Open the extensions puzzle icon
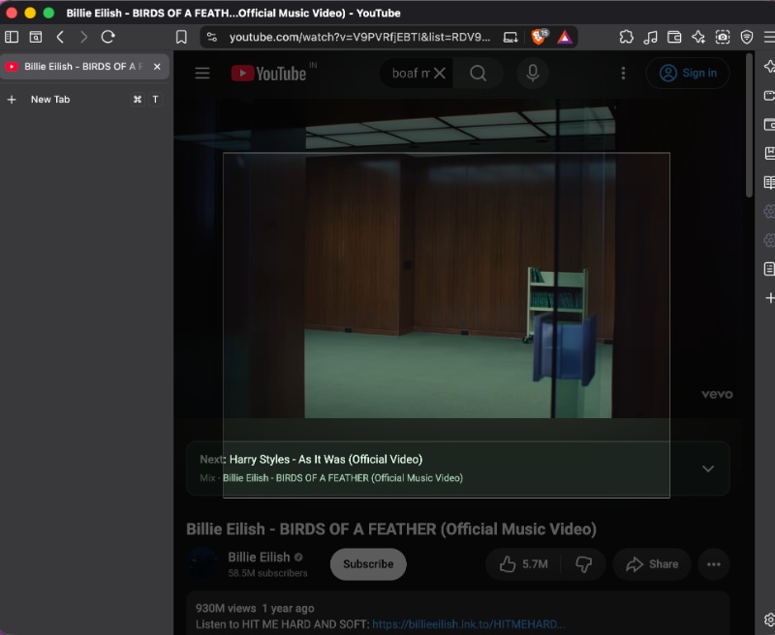The width and height of the screenshot is (775, 635). 626,37
